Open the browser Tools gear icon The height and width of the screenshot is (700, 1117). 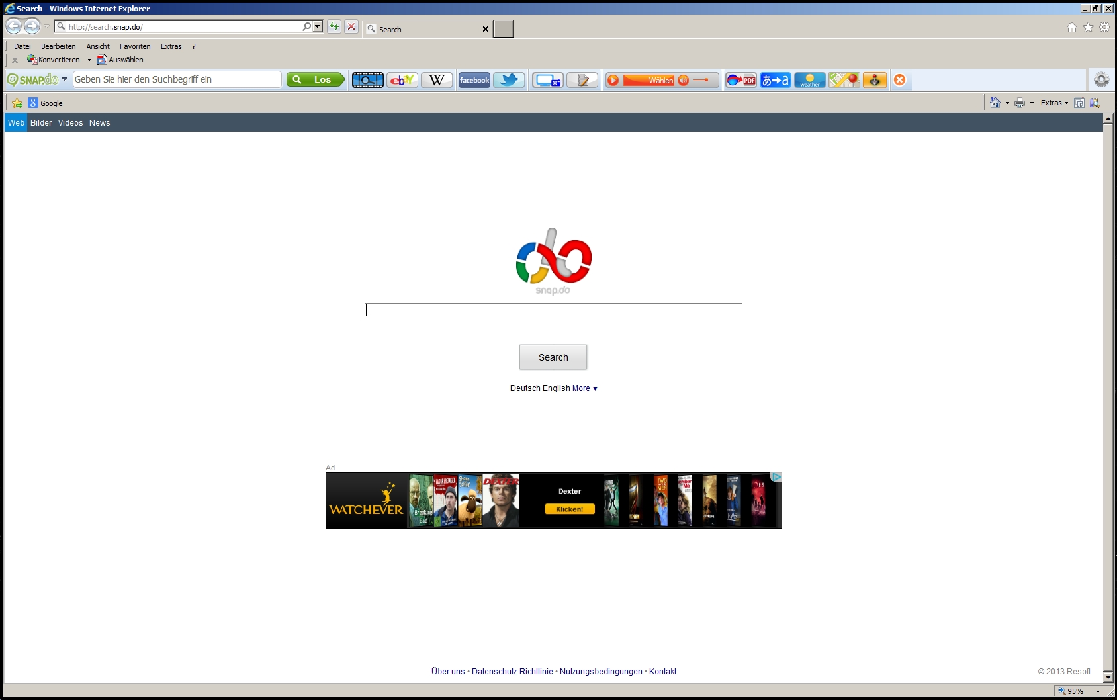pos(1104,27)
